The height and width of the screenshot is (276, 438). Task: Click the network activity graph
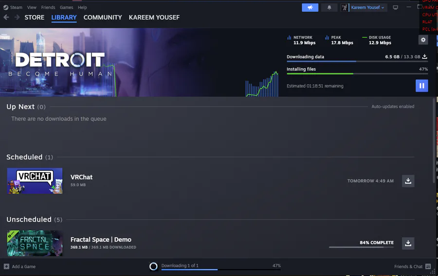point(262,84)
